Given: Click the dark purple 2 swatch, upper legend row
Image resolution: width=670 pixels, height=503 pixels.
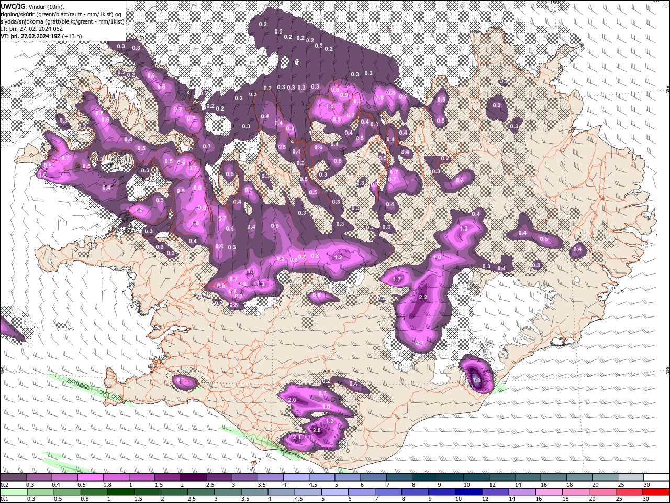Looking at the screenshot, I should click(193, 477).
